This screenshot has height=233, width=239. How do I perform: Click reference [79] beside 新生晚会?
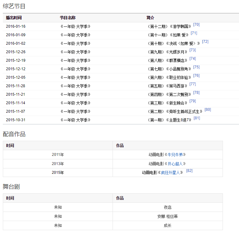click(193, 101)
